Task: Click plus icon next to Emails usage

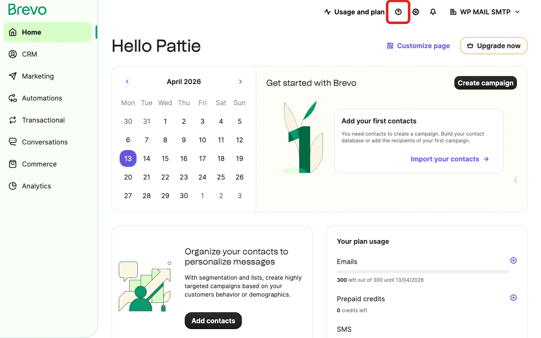Action: point(514,261)
